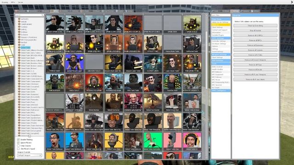The width and height of the screenshot is (294, 165).
Task: Pick the light-blue background Skibidi Toilet thumbnail
Action: tap(74, 142)
